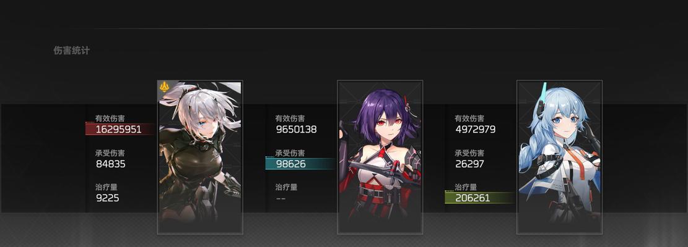Click healing amount 9225

108,198
